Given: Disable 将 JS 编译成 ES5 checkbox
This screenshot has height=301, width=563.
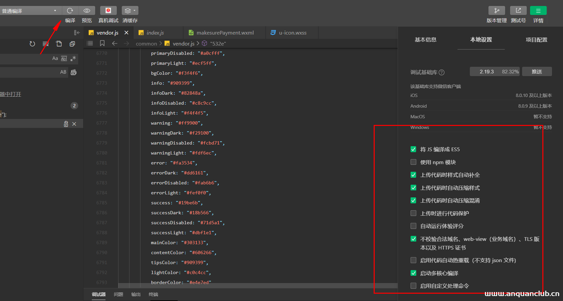Looking at the screenshot, I should (413, 149).
